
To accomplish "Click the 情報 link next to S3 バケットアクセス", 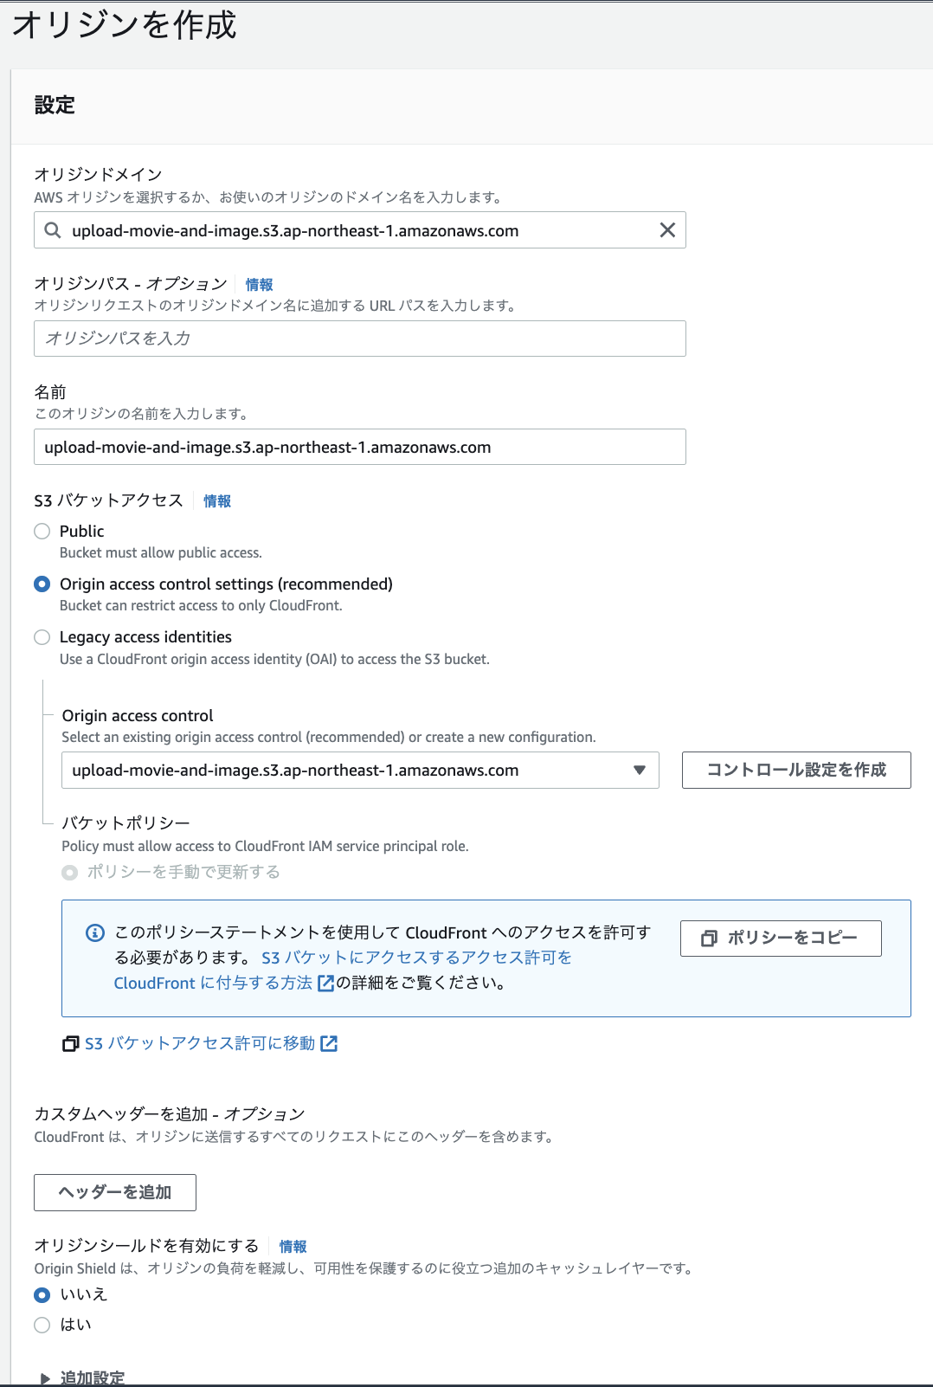I will (x=216, y=500).
